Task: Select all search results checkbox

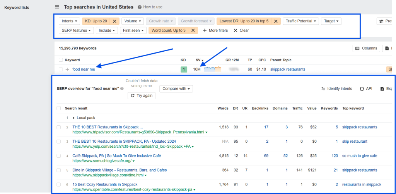Action: [x=59, y=108]
